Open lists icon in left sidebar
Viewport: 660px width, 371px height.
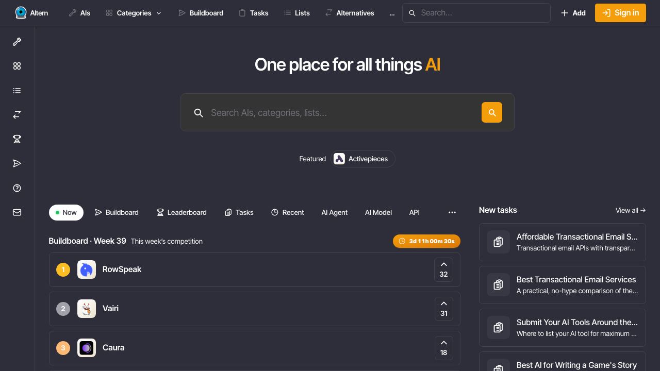pos(17,91)
